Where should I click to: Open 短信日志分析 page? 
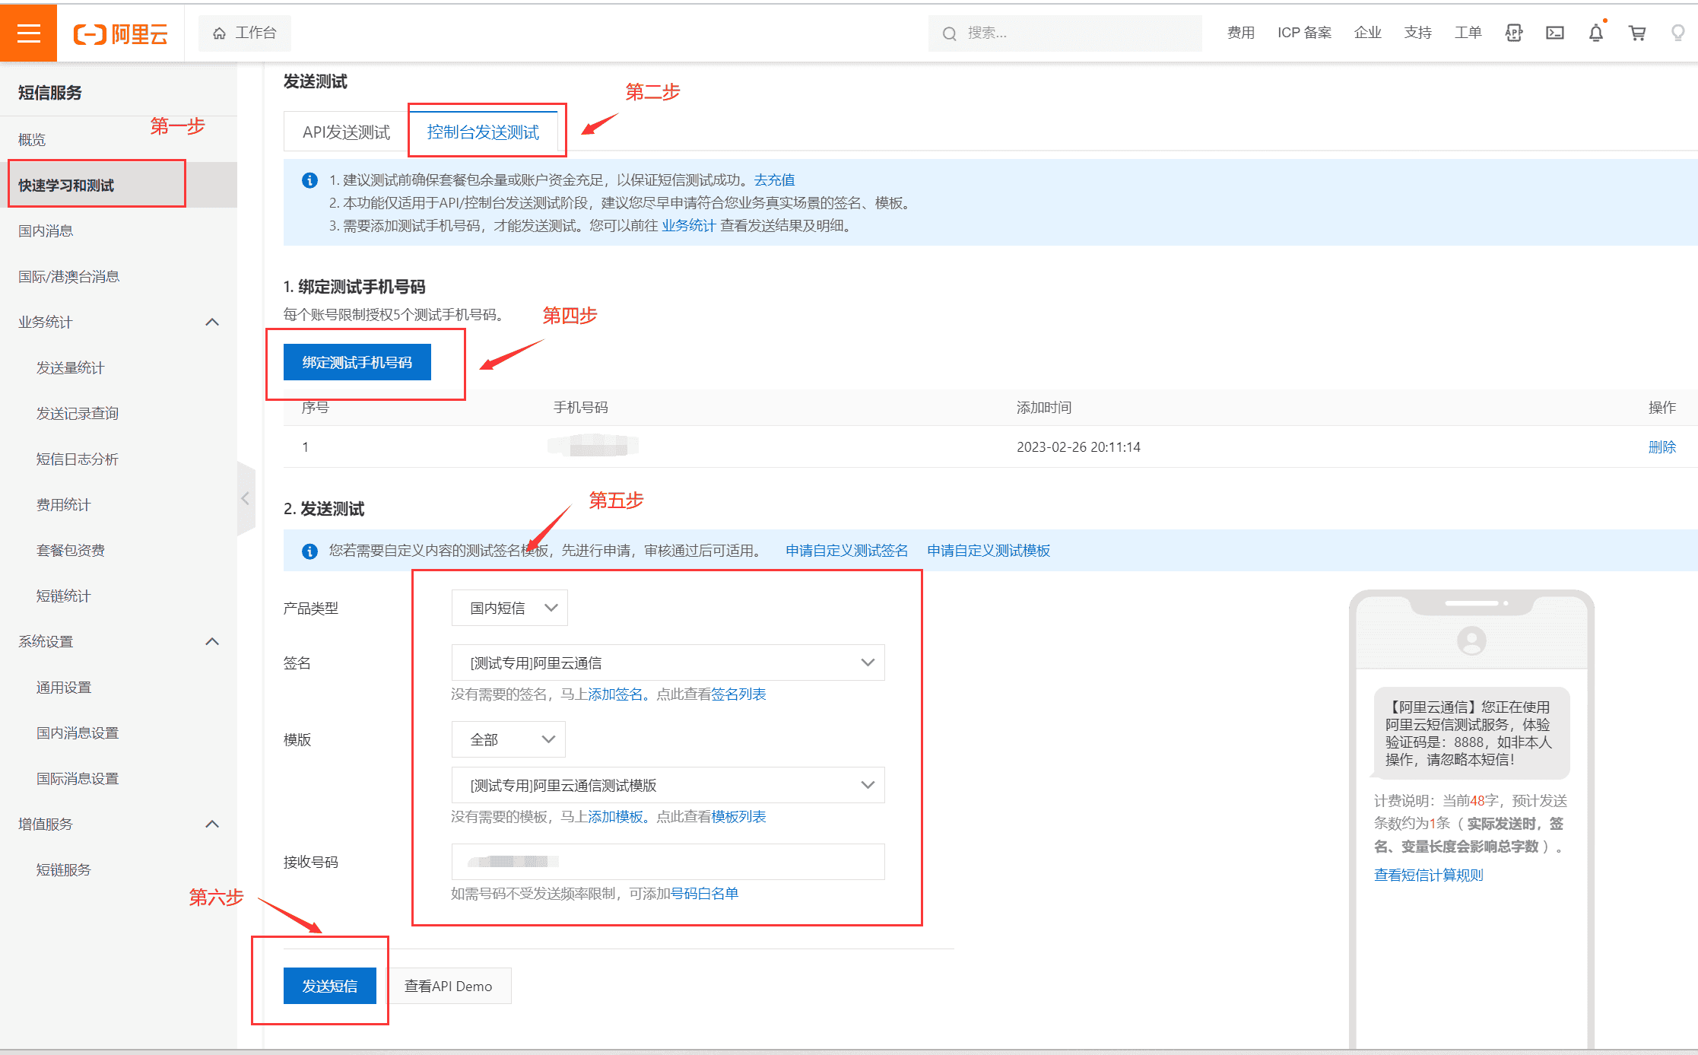click(77, 459)
